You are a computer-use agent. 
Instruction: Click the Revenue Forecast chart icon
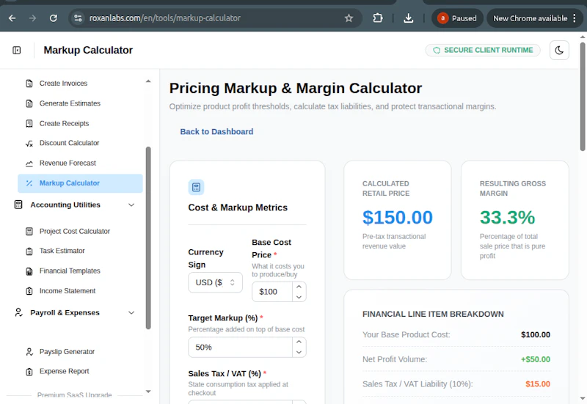coord(29,164)
